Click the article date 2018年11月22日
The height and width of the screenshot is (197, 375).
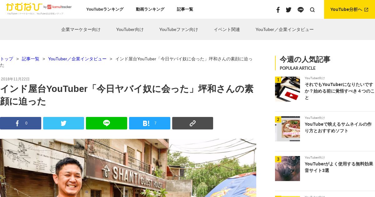tap(15, 79)
